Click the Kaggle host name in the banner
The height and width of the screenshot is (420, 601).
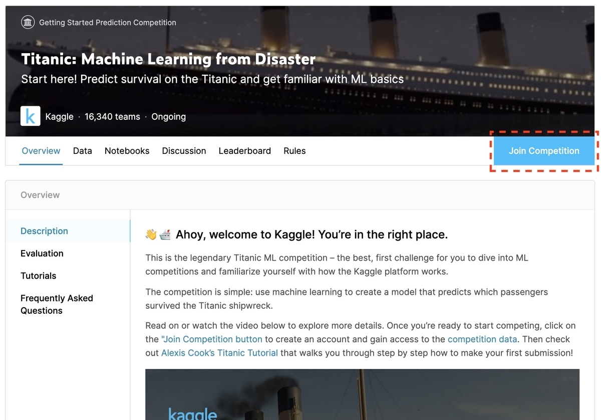click(x=59, y=117)
